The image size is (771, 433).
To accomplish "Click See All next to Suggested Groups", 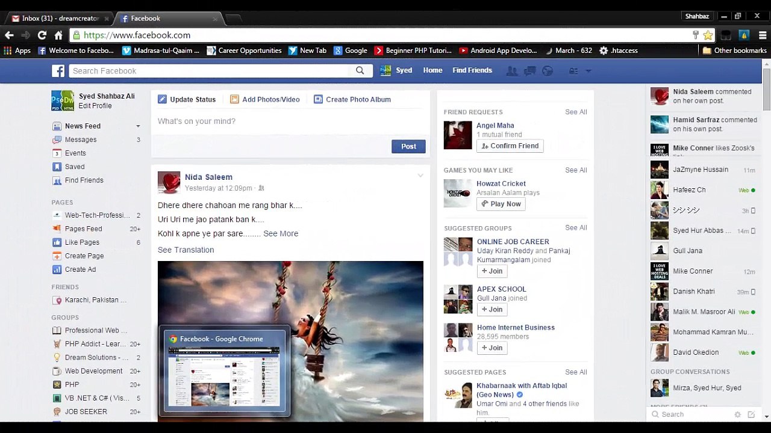I will tap(576, 228).
